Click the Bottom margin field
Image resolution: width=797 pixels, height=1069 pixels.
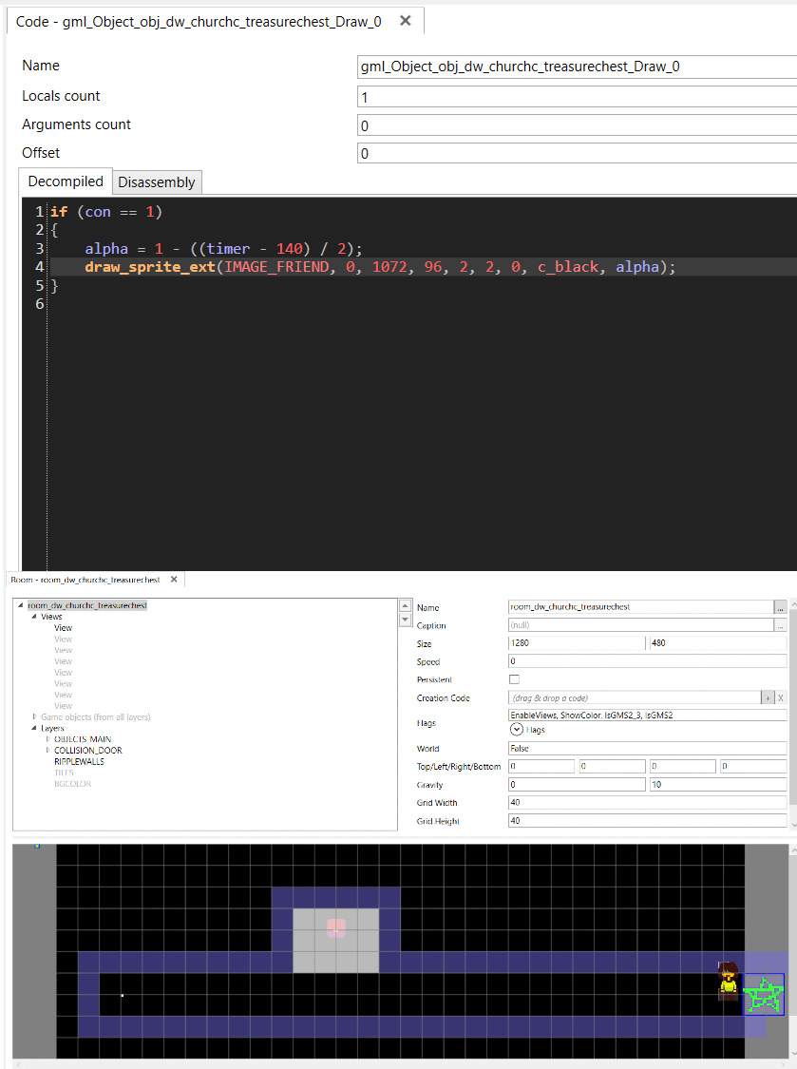coord(753,766)
